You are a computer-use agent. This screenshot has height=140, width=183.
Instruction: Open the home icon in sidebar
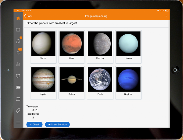(x=18, y=18)
